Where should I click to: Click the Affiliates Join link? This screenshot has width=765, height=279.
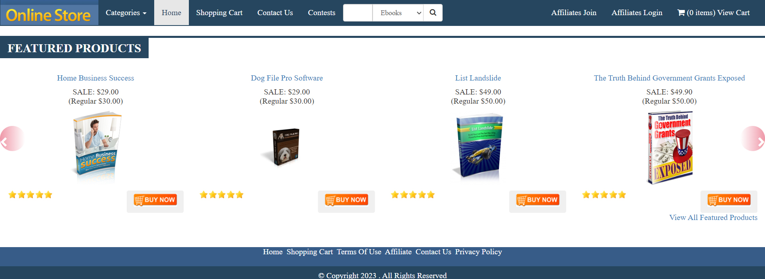pyautogui.click(x=574, y=13)
